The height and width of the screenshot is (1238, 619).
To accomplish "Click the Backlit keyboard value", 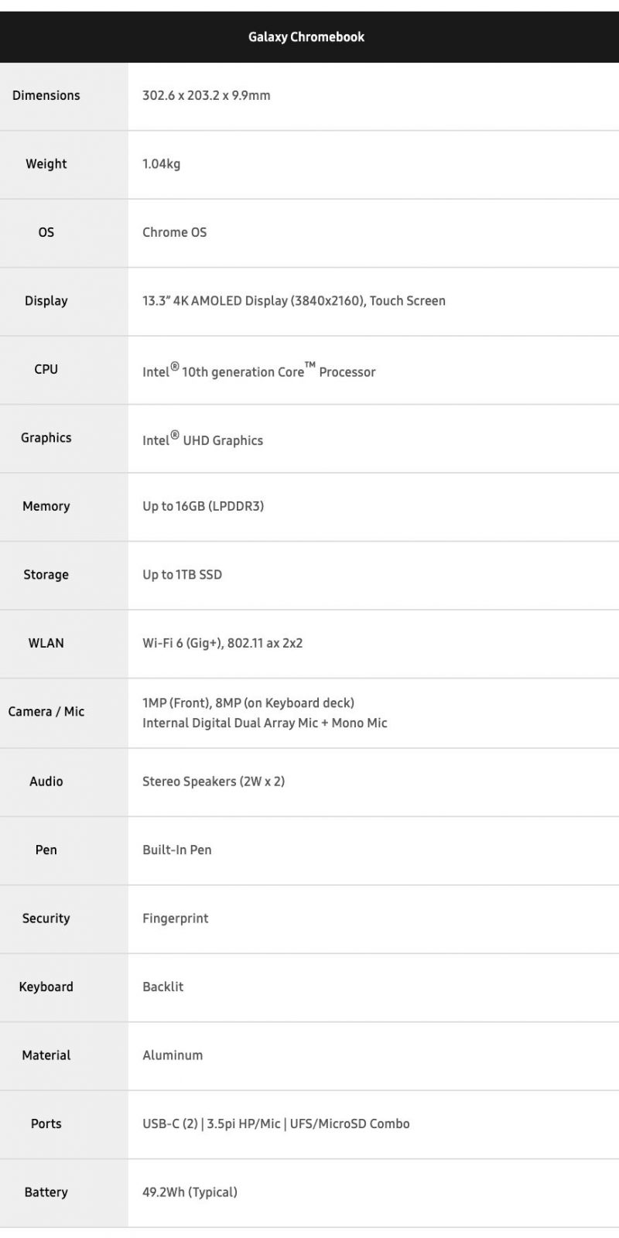I will pos(162,987).
